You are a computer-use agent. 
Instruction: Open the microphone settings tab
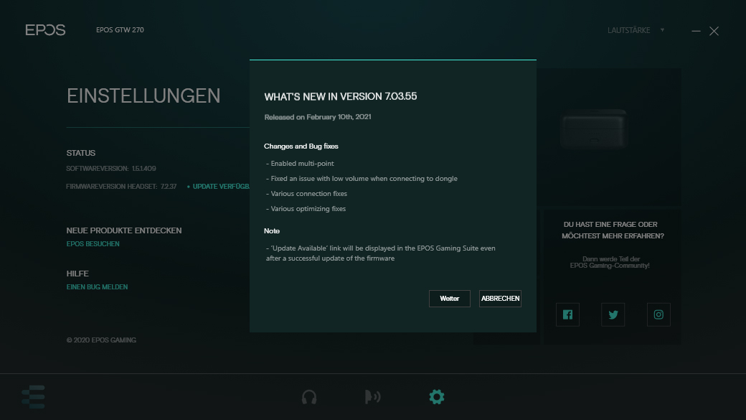click(x=372, y=397)
